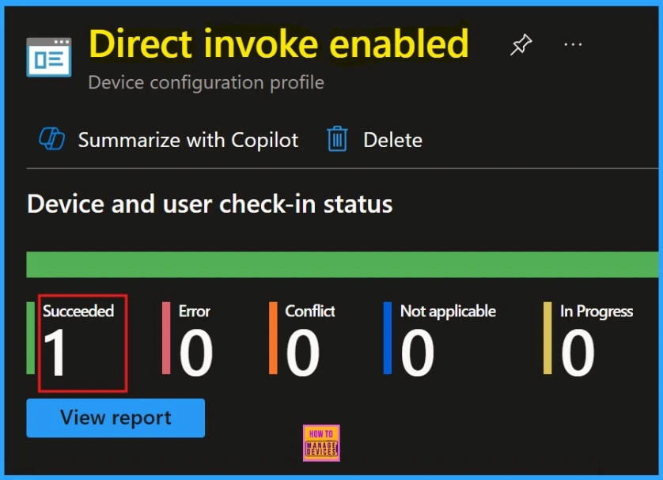Click the Succeeded count of 1
The width and height of the screenshot is (663, 480).
(55, 353)
